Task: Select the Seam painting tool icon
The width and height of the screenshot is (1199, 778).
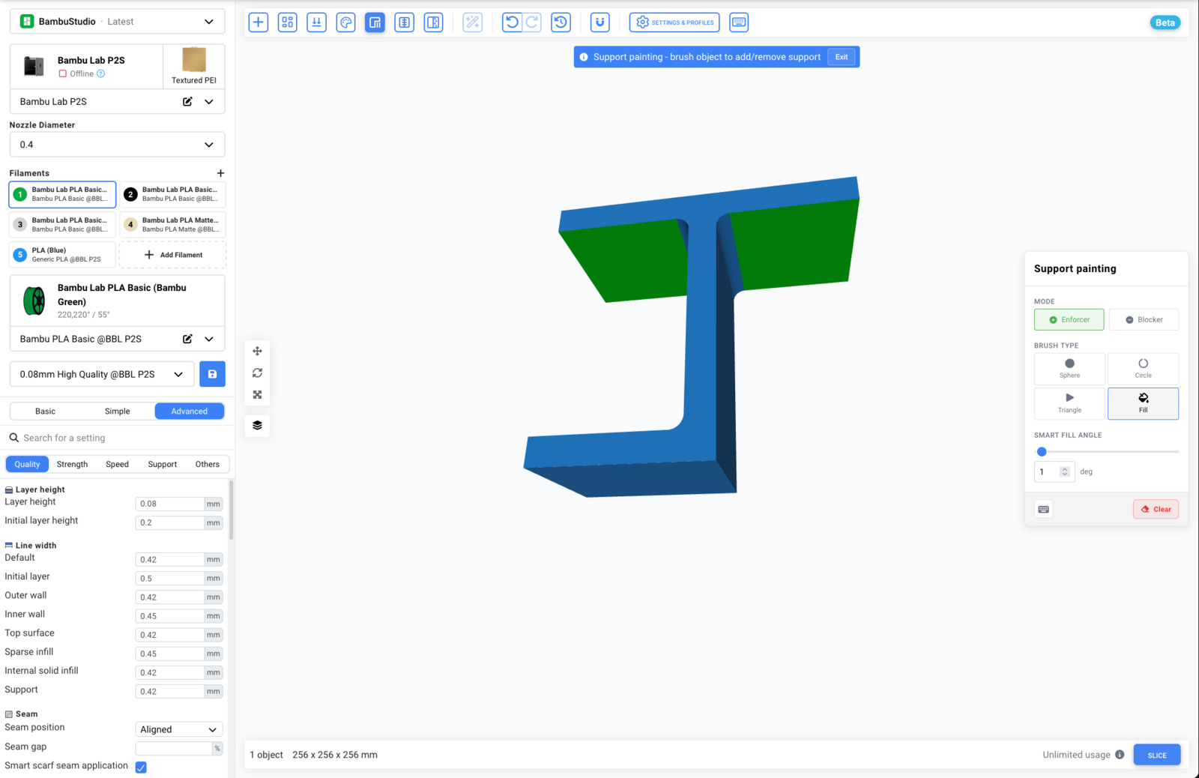Action: coord(405,22)
